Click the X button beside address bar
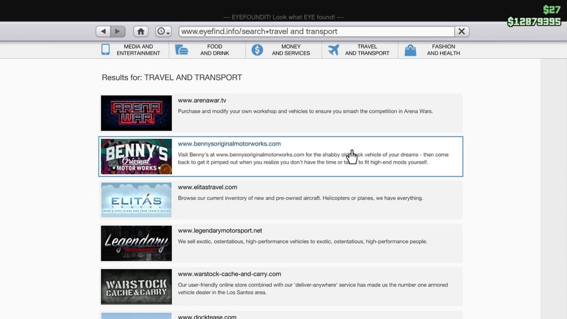Viewport: 567px width, 319px height. click(462, 31)
